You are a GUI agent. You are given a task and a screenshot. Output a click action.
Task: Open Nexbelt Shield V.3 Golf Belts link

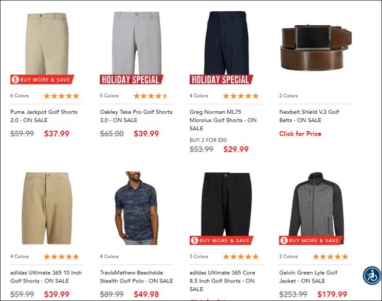pos(309,116)
